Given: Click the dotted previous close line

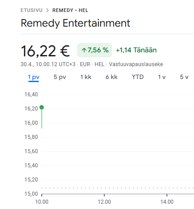Looking at the screenshot, I should 118,188.
